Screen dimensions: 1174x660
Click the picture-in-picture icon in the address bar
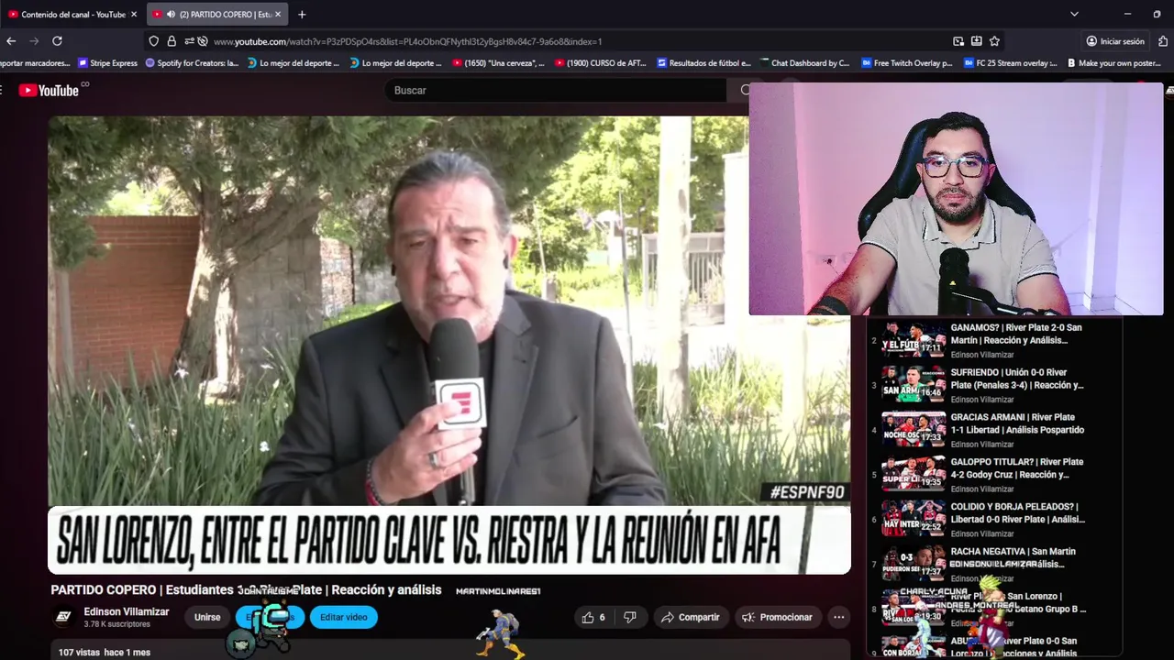958,41
